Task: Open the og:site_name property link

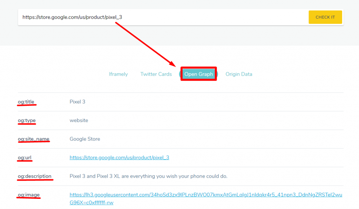Action: pyautogui.click(x=34, y=139)
